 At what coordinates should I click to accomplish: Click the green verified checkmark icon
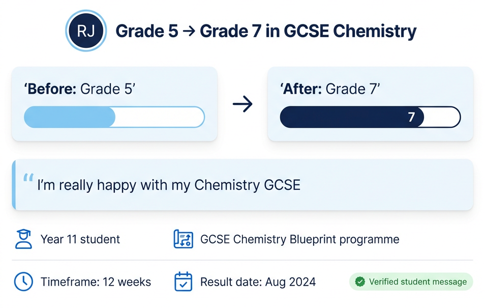(360, 282)
